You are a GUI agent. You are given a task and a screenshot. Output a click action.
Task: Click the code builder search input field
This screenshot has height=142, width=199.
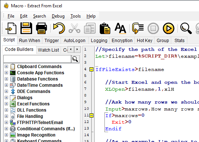37,59
